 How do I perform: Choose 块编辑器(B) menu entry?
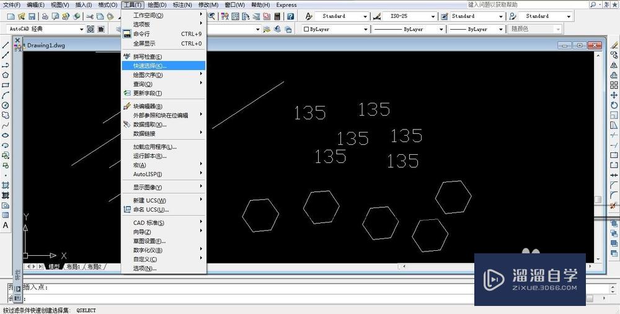coord(164,107)
